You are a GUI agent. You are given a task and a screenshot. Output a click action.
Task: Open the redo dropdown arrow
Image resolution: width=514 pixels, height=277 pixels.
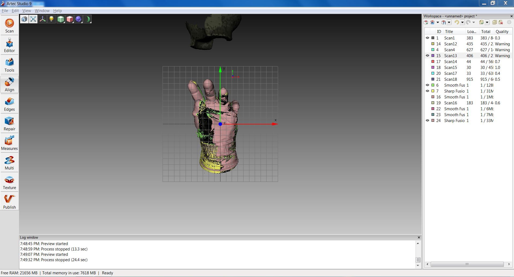tap(474, 23)
